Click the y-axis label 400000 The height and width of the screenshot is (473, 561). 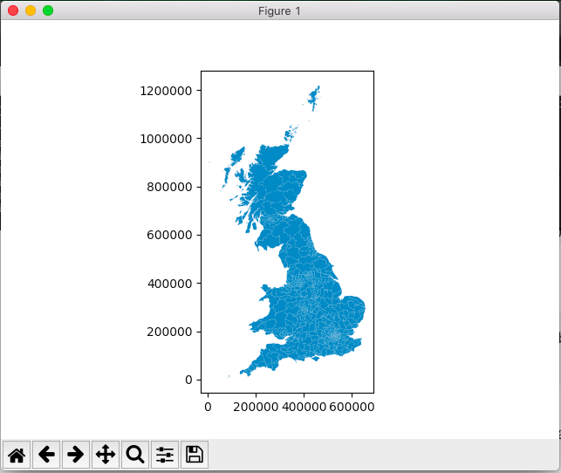click(169, 284)
